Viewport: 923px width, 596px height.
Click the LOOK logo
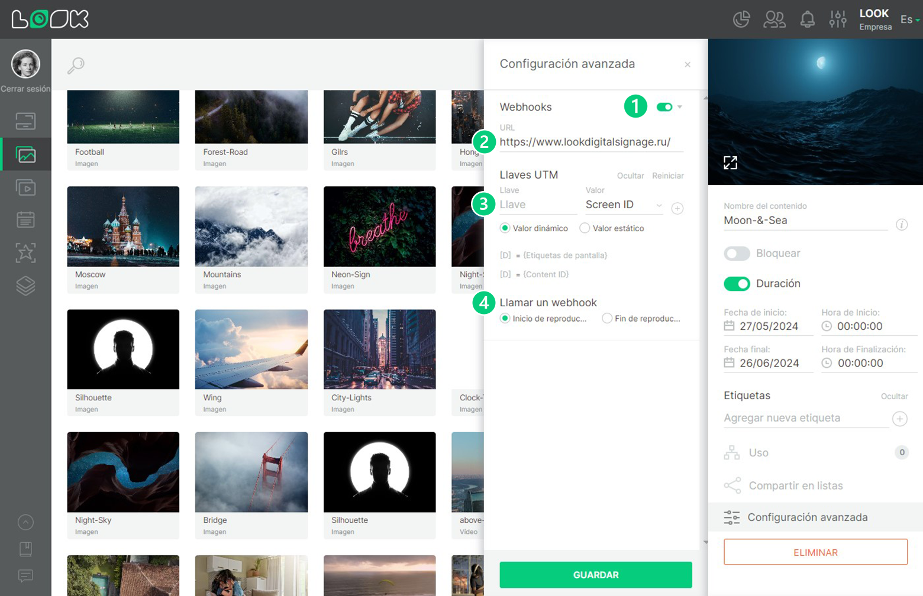tap(50, 19)
